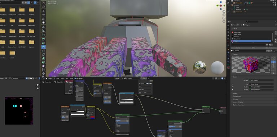Toggle fake user shield on Fingers material
277x137 pixels.
[x=267, y=51]
